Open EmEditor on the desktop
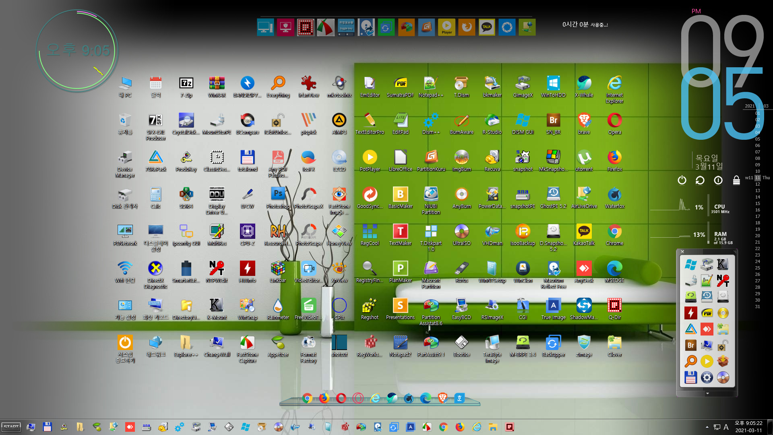Viewport: 773px width, 435px height. 370,87
